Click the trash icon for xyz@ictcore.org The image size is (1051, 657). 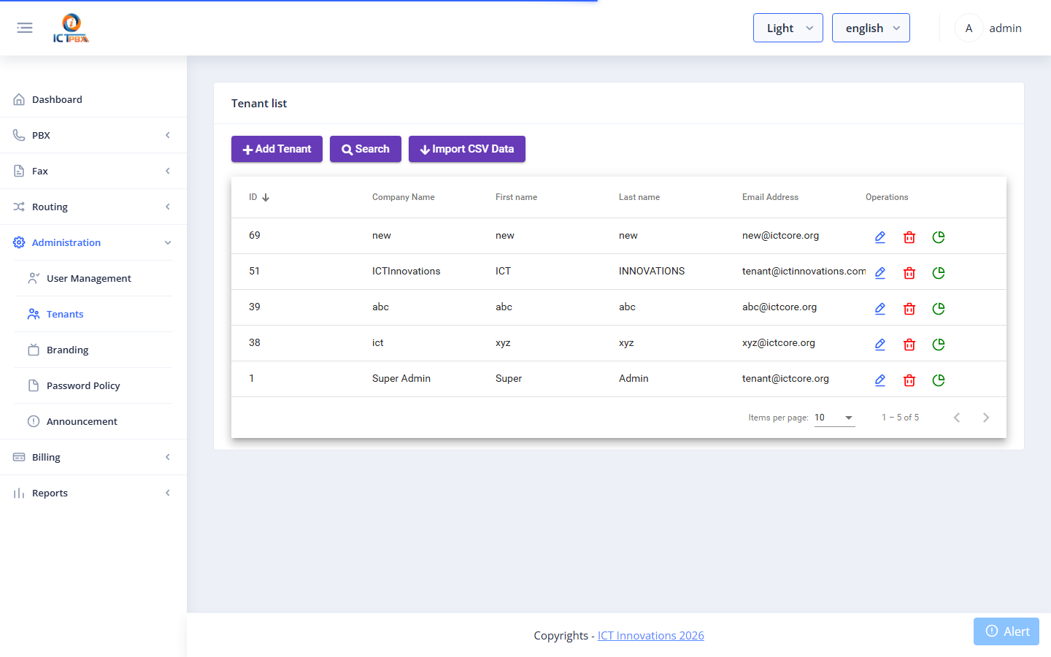point(909,344)
